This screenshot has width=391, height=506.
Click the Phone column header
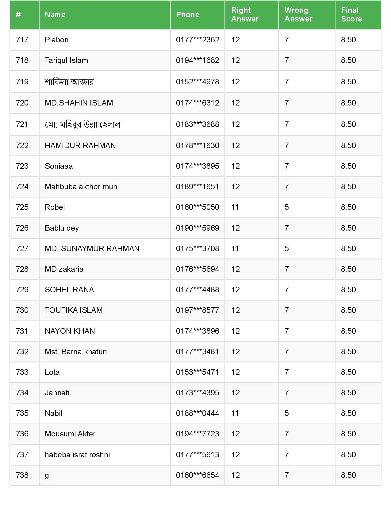click(x=188, y=15)
